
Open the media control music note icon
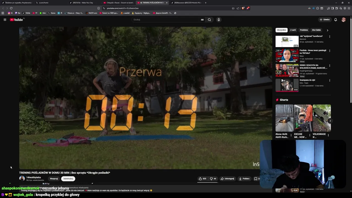click(x=328, y=8)
